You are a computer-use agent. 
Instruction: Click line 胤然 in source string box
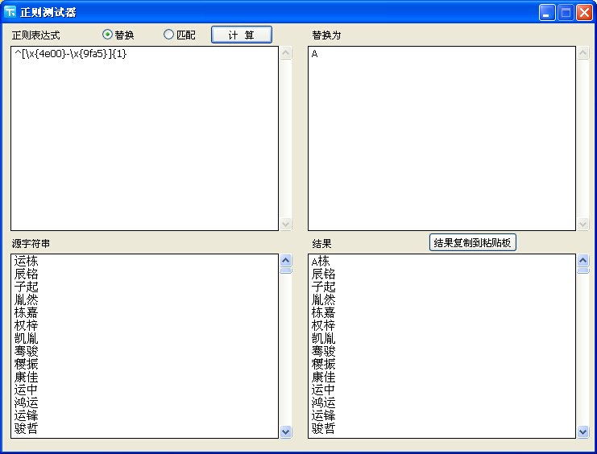27,300
